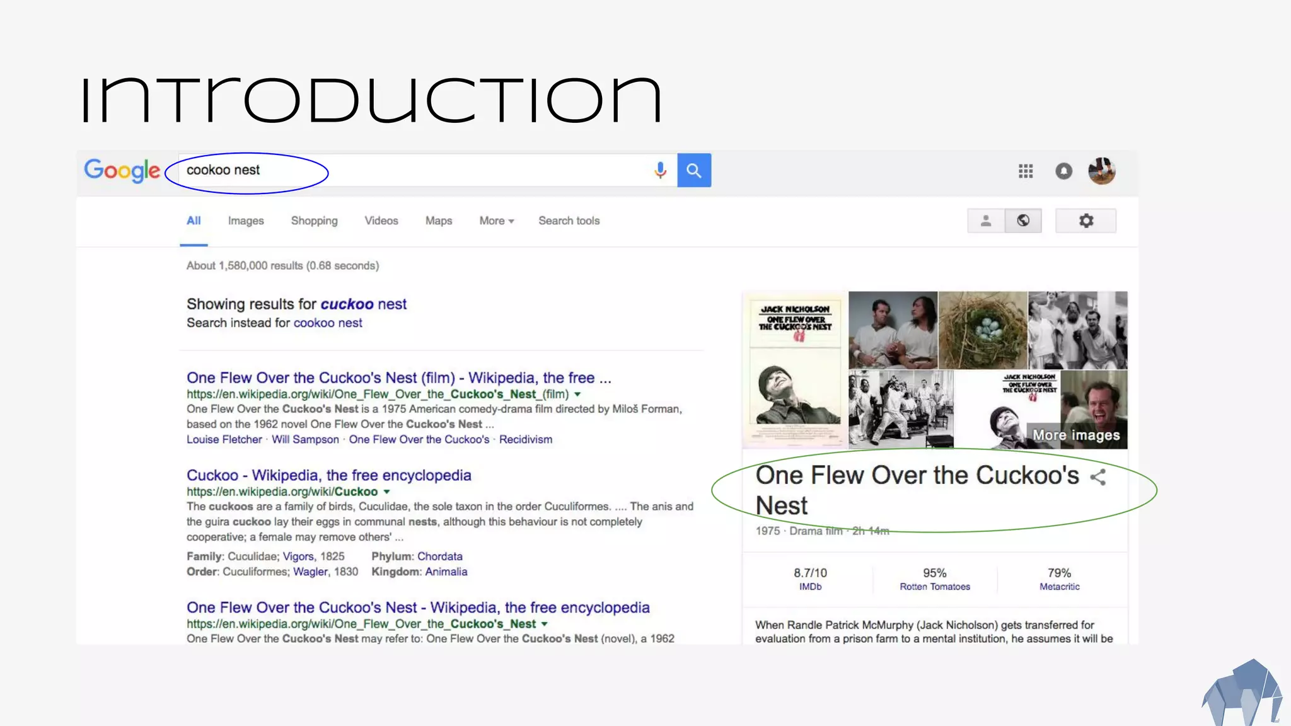Click the microphone voice search icon
Viewport: 1291px width, 726px height.
click(660, 170)
